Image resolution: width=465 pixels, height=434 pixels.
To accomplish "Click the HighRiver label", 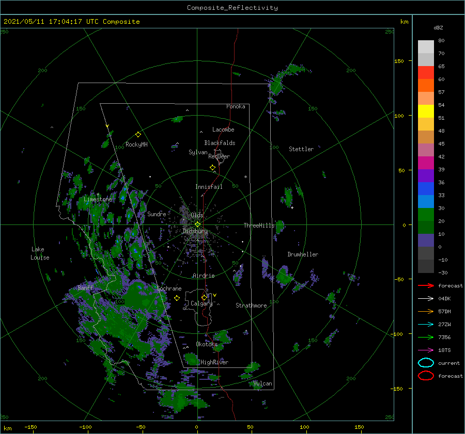I will coord(214,362).
